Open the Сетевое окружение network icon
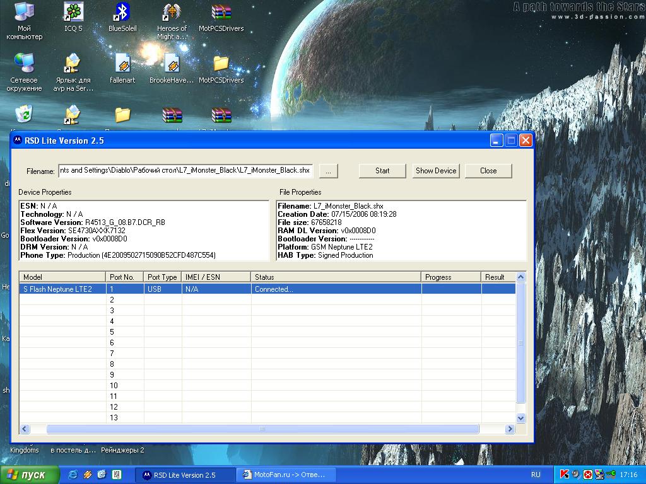This screenshot has height=484, width=646. [25, 72]
